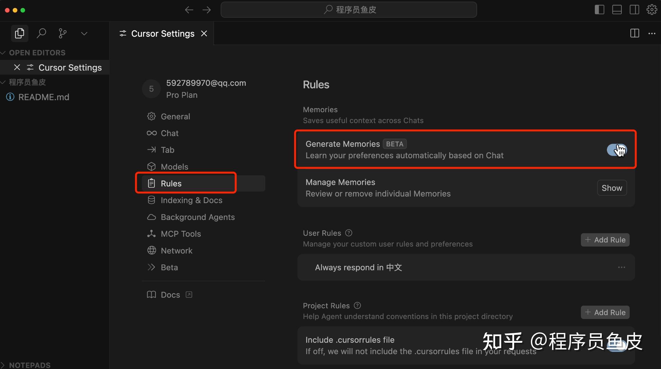Toggle Include .cursorrules file switch
The height and width of the screenshot is (369, 661).
616,345
